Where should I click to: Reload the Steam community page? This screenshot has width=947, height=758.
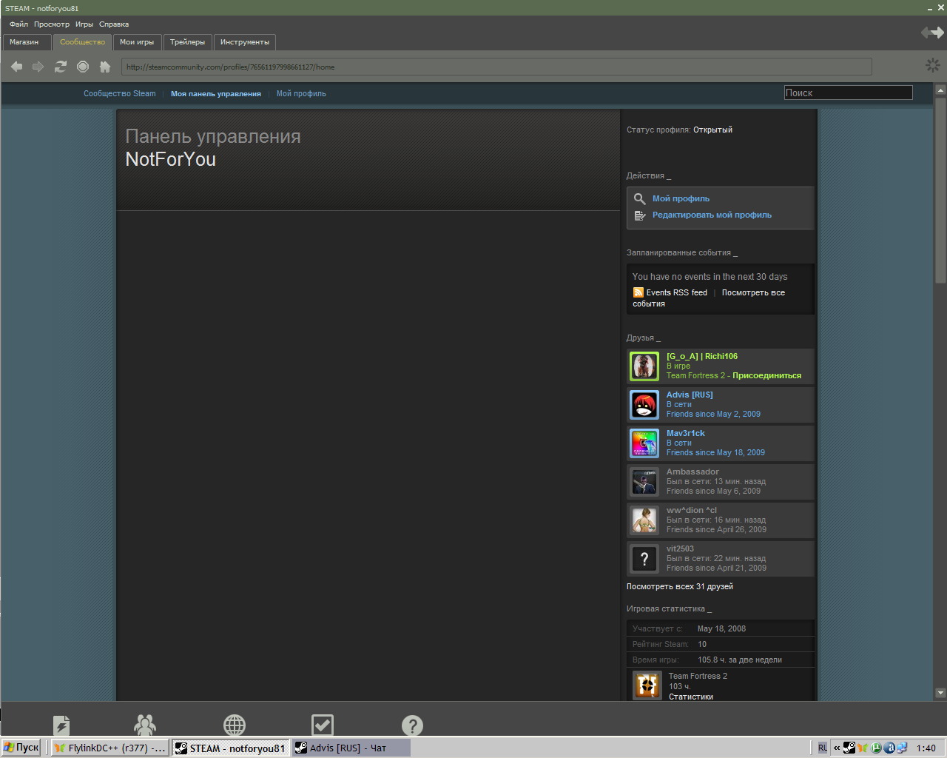(x=61, y=67)
